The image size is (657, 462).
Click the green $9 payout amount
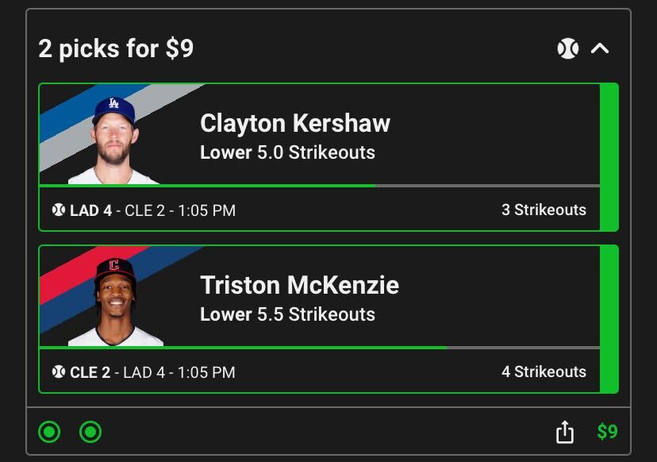[607, 433]
